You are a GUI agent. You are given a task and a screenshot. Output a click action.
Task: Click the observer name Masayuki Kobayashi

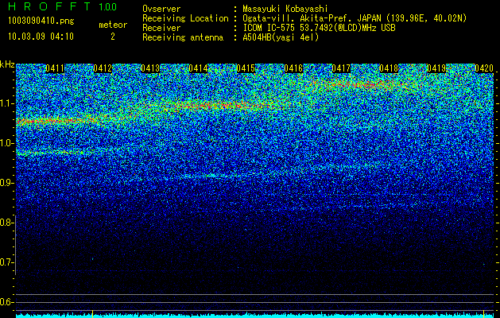pyautogui.click(x=285, y=9)
